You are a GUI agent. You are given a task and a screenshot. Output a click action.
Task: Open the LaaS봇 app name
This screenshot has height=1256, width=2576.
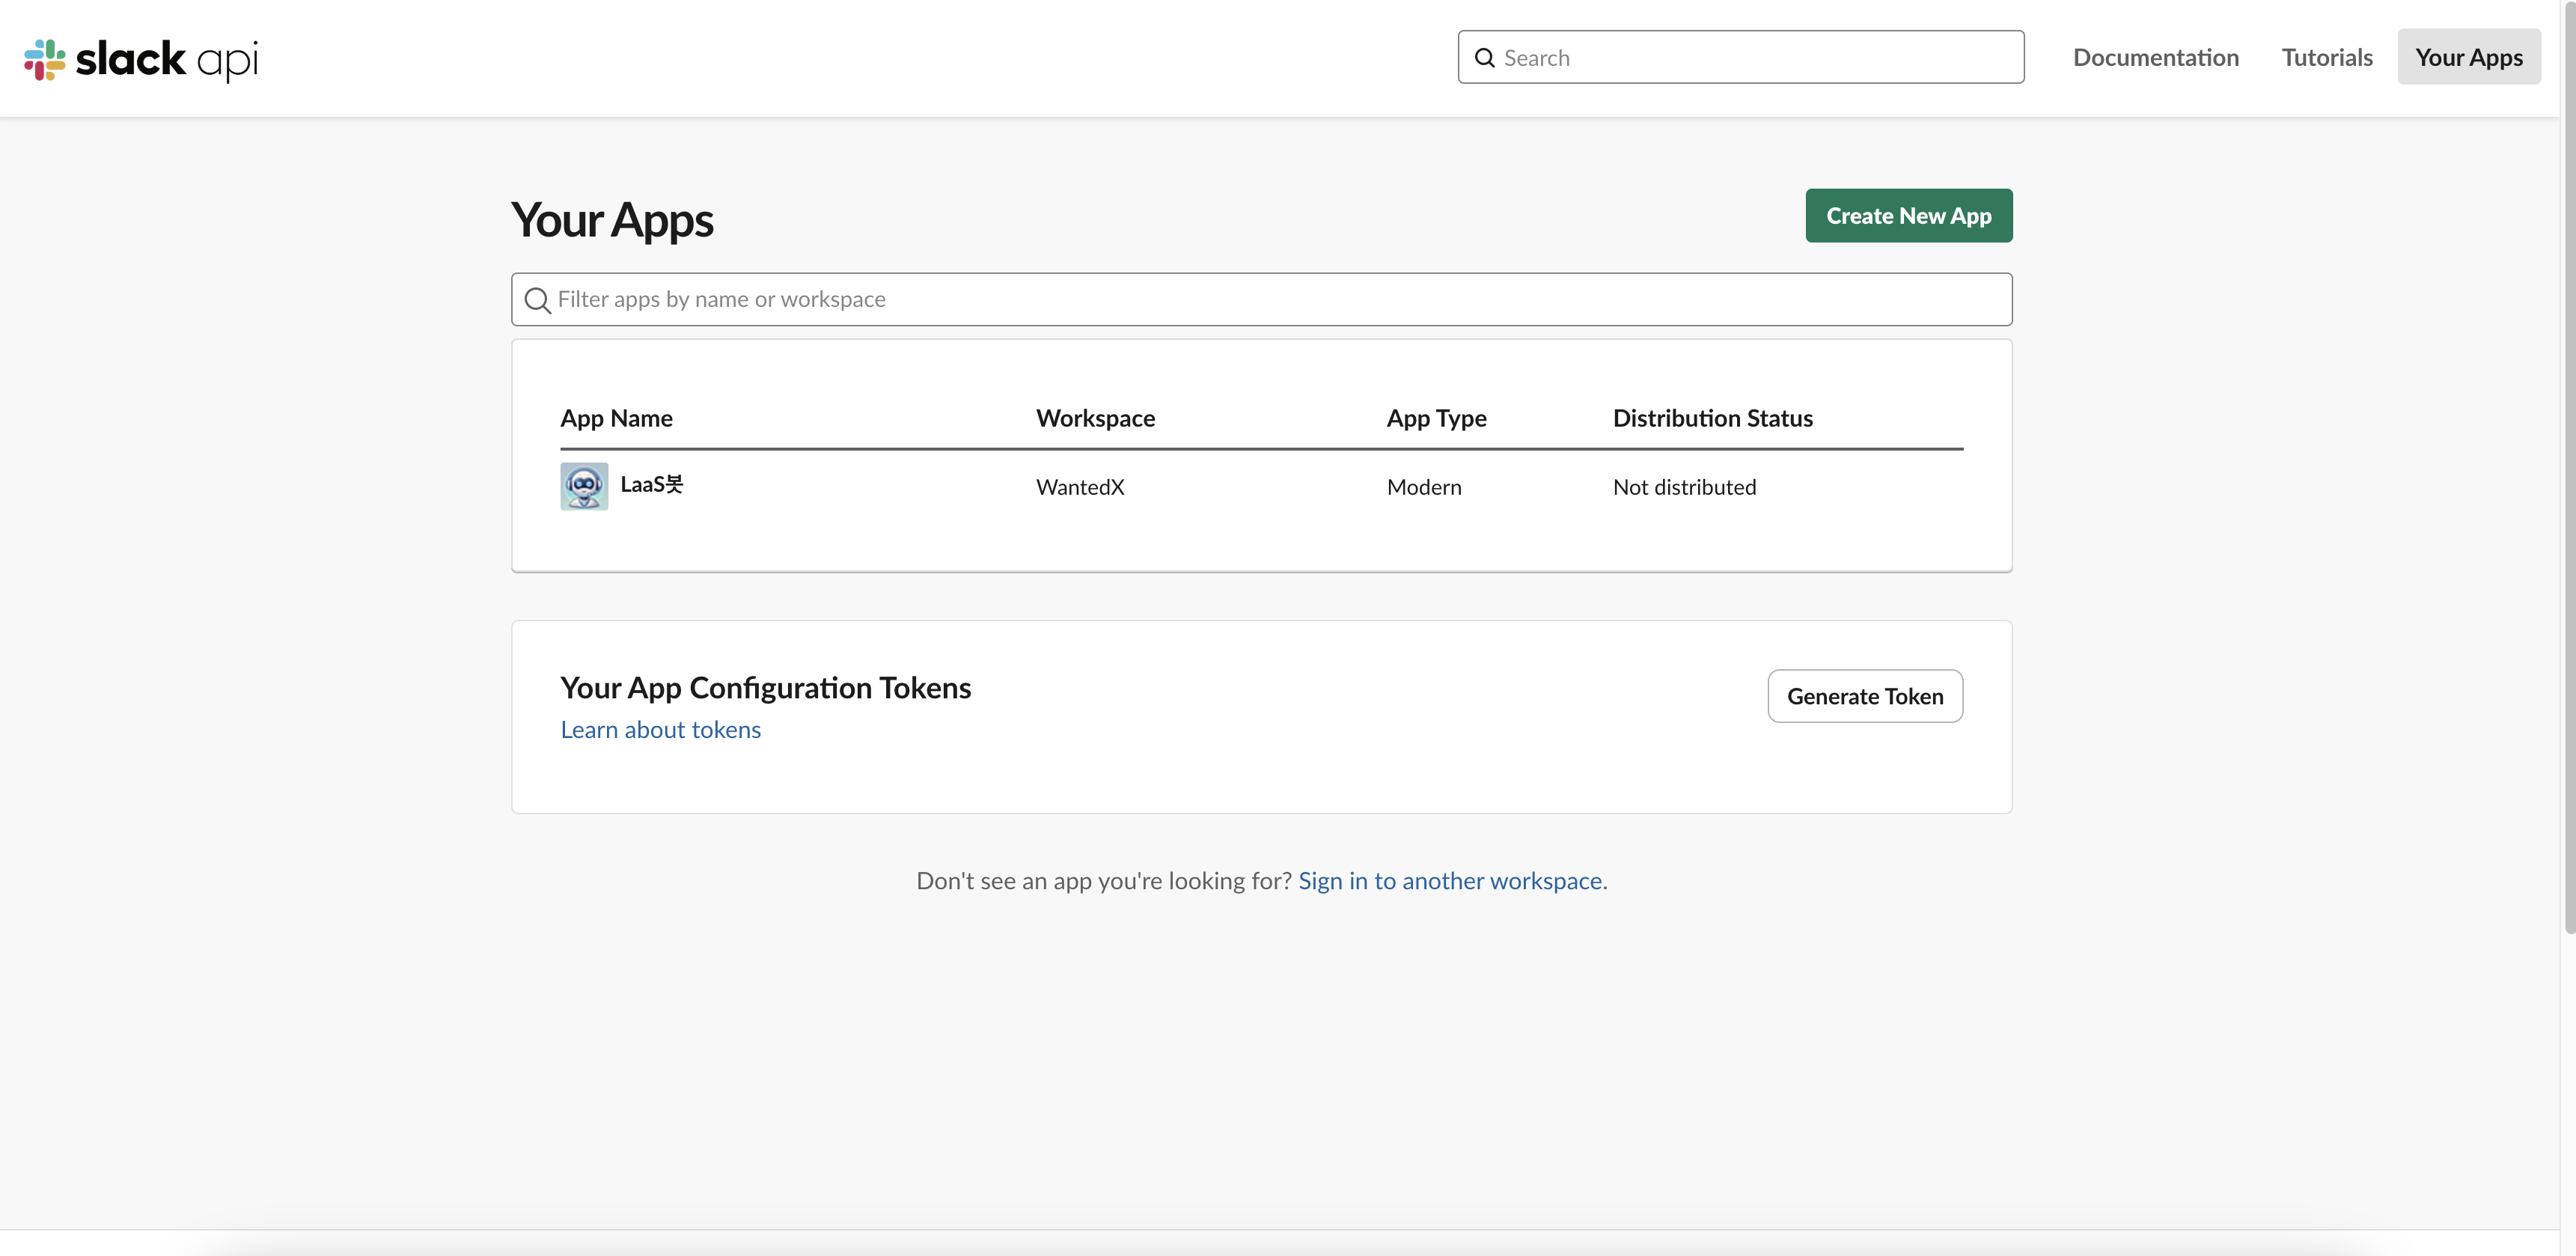[x=652, y=485]
